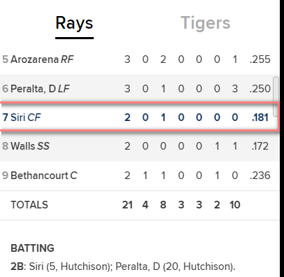Click the total strikeouts value 10
Image resolution: width=284 pixels, height=277 pixels.
[235, 205]
